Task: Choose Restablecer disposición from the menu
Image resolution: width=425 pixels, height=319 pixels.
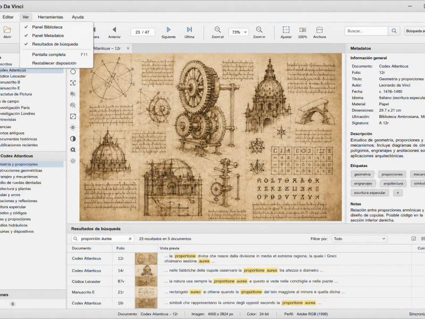Action: tap(57, 63)
